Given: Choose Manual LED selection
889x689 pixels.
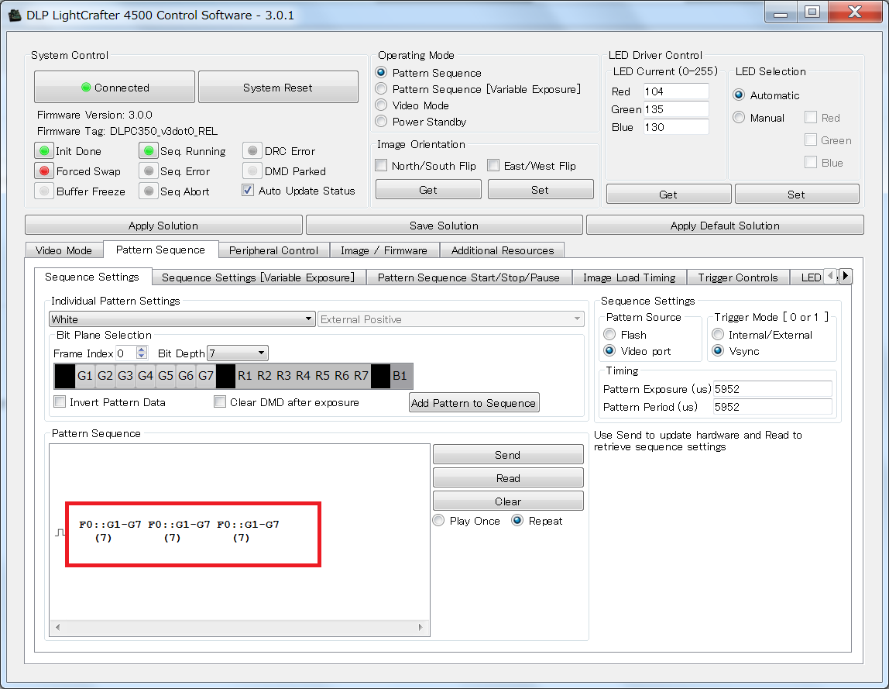Looking at the screenshot, I should coord(739,118).
